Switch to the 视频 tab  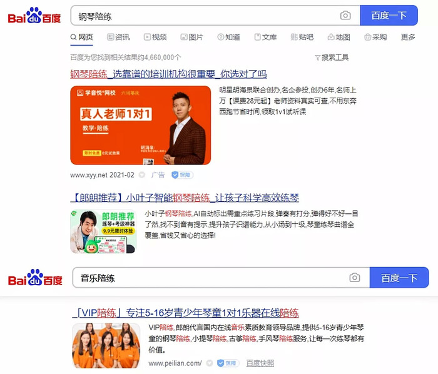[155, 37]
